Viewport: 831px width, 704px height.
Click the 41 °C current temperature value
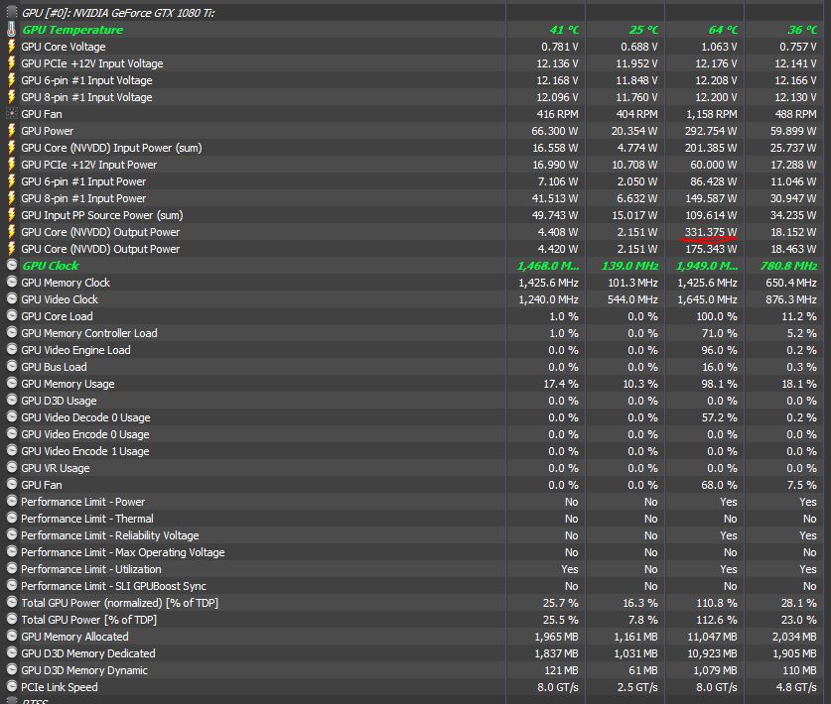coord(564,30)
